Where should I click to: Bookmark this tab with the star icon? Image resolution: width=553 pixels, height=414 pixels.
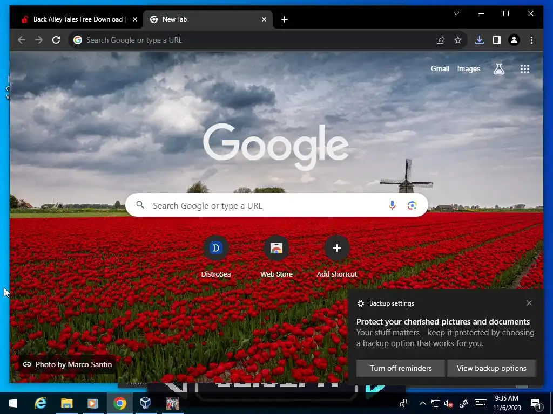coord(458,40)
